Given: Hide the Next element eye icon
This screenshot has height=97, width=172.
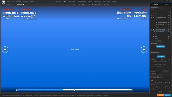Looking at the screenshot, I should [153, 36].
